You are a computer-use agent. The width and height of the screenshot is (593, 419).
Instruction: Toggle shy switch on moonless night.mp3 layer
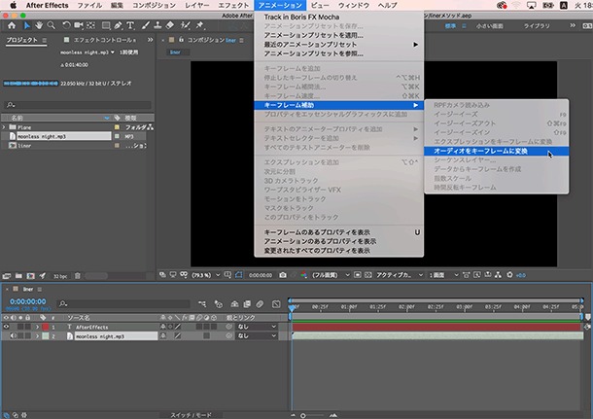tap(163, 335)
